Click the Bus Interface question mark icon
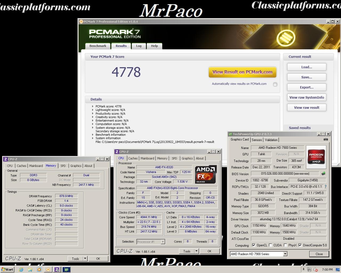 325,187
